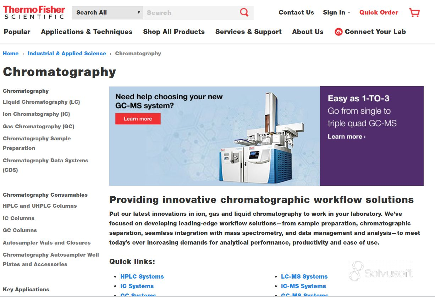The width and height of the screenshot is (435, 297).
Task: Open Services & Support menu
Action: point(248,32)
